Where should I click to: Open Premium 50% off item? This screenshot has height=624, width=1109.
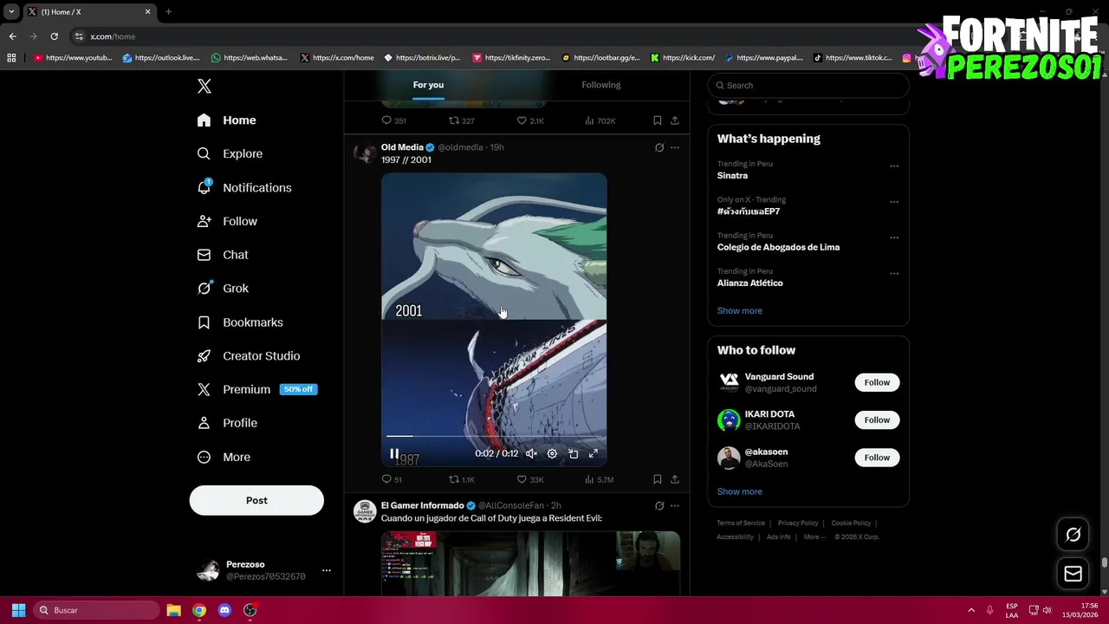click(257, 389)
